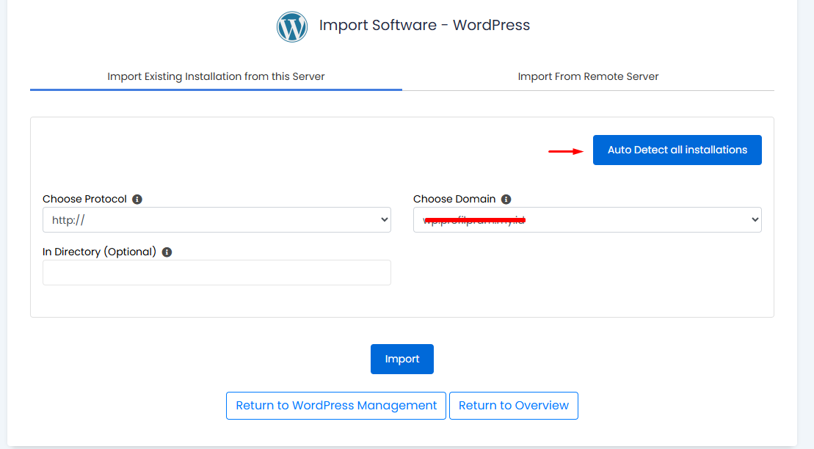
Task: Click the info icon beside In Directory
Action: click(x=167, y=252)
